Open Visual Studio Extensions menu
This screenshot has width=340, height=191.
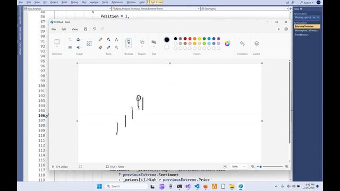pyautogui.click(x=117, y=2)
